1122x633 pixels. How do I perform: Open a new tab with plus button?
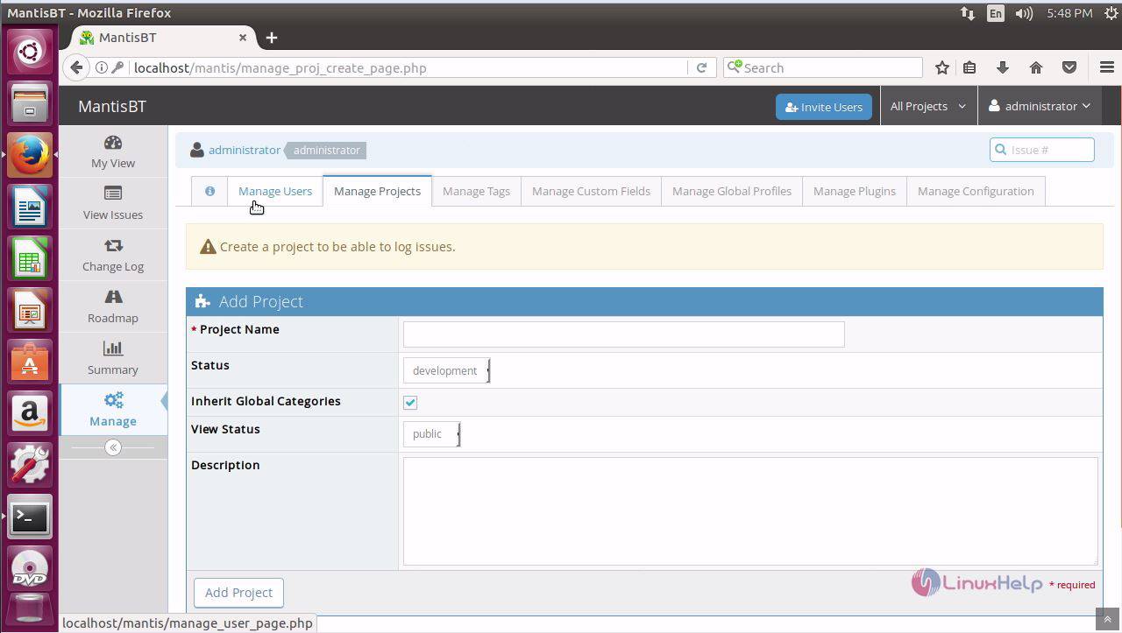272,38
